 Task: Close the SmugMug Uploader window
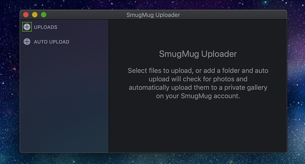click(x=26, y=15)
